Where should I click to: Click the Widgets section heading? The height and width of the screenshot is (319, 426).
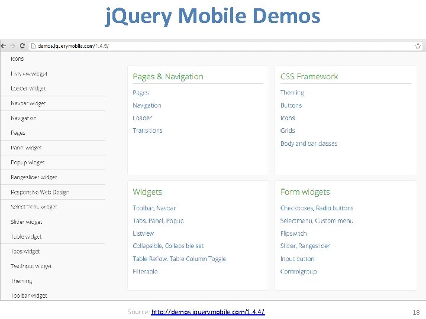click(x=147, y=192)
